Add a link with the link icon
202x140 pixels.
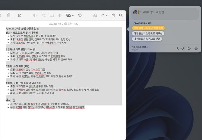tap(95, 15)
